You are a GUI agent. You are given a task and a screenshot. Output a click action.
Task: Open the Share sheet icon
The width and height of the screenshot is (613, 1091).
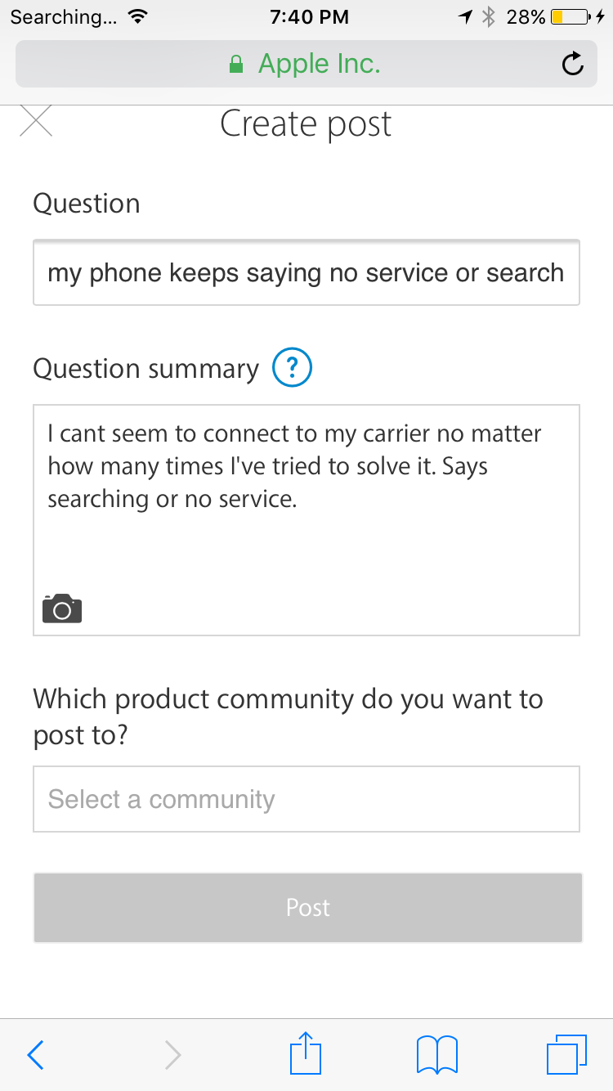(x=307, y=1053)
